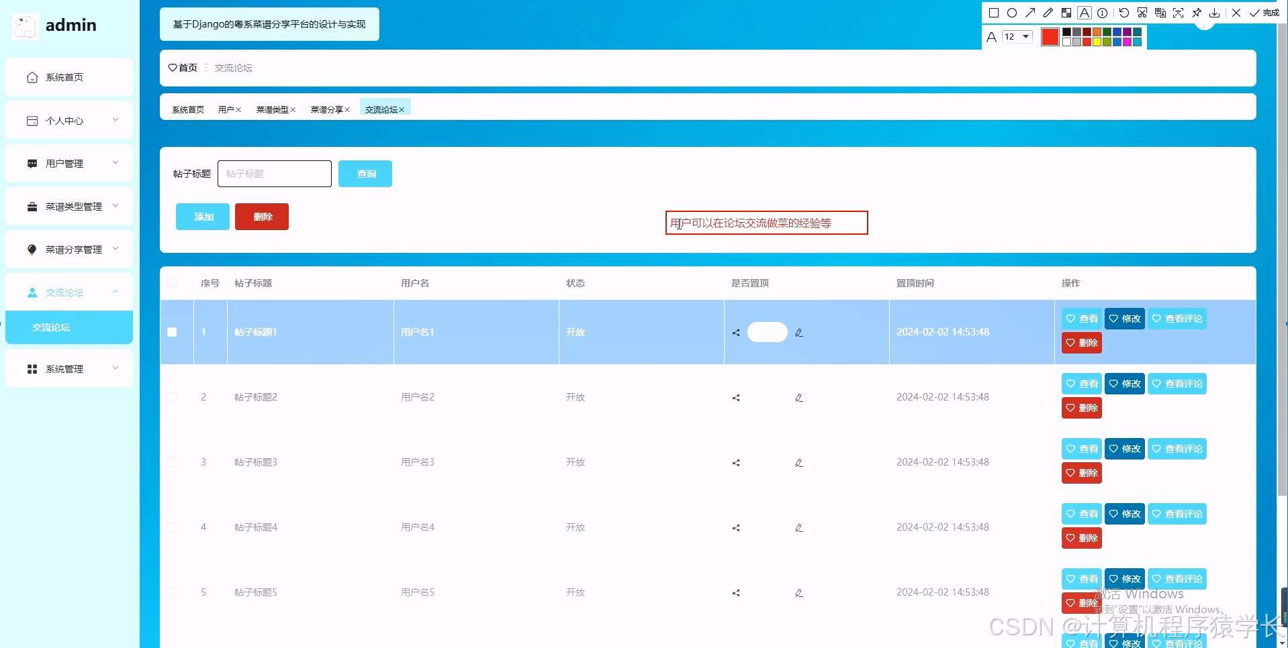Switch to the 用户 tab

point(226,109)
